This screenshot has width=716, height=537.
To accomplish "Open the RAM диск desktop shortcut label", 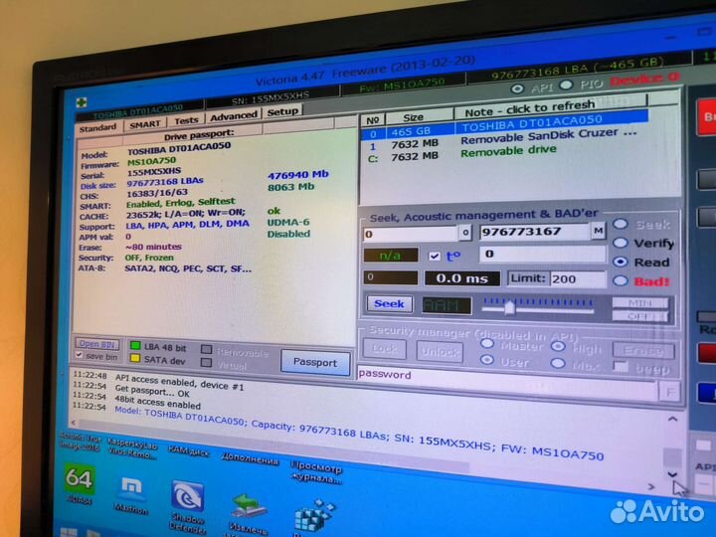I will coord(188,451).
